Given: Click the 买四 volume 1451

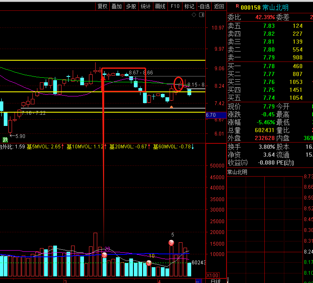Looking at the screenshot, I should click(296, 90).
